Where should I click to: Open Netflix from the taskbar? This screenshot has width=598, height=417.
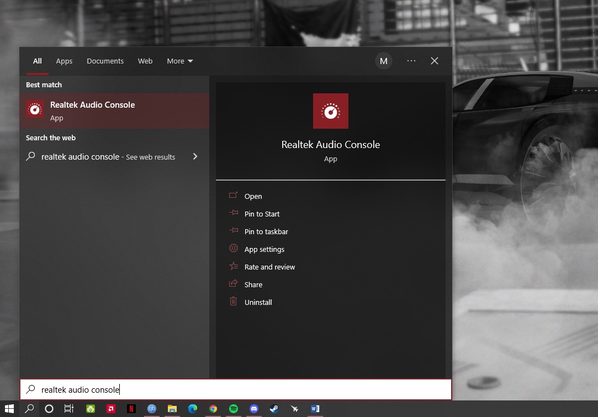click(x=131, y=409)
